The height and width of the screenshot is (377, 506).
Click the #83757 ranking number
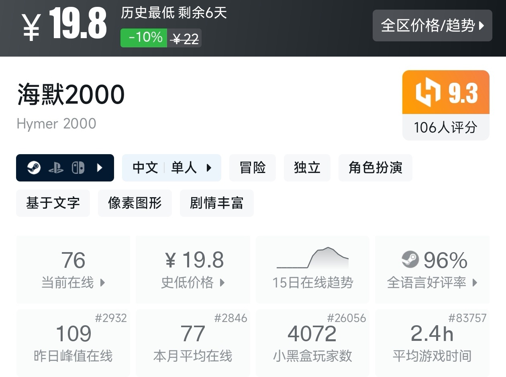coord(467,318)
